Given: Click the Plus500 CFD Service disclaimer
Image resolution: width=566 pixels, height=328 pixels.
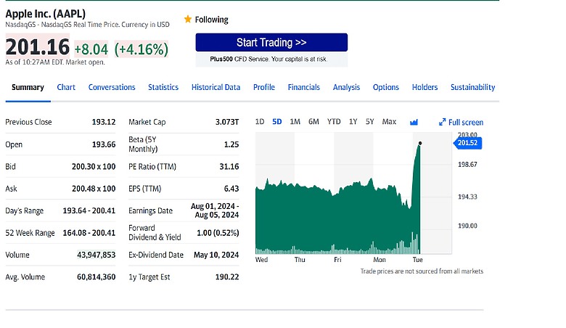Looking at the screenshot, I should 268,60.
